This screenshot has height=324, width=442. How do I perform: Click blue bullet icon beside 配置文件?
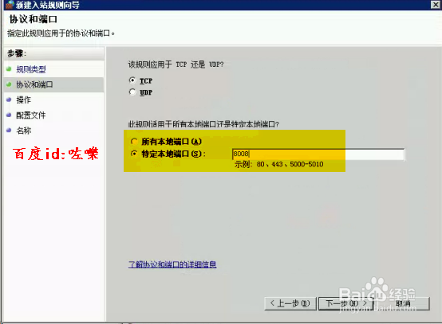(x=9, y=115)
